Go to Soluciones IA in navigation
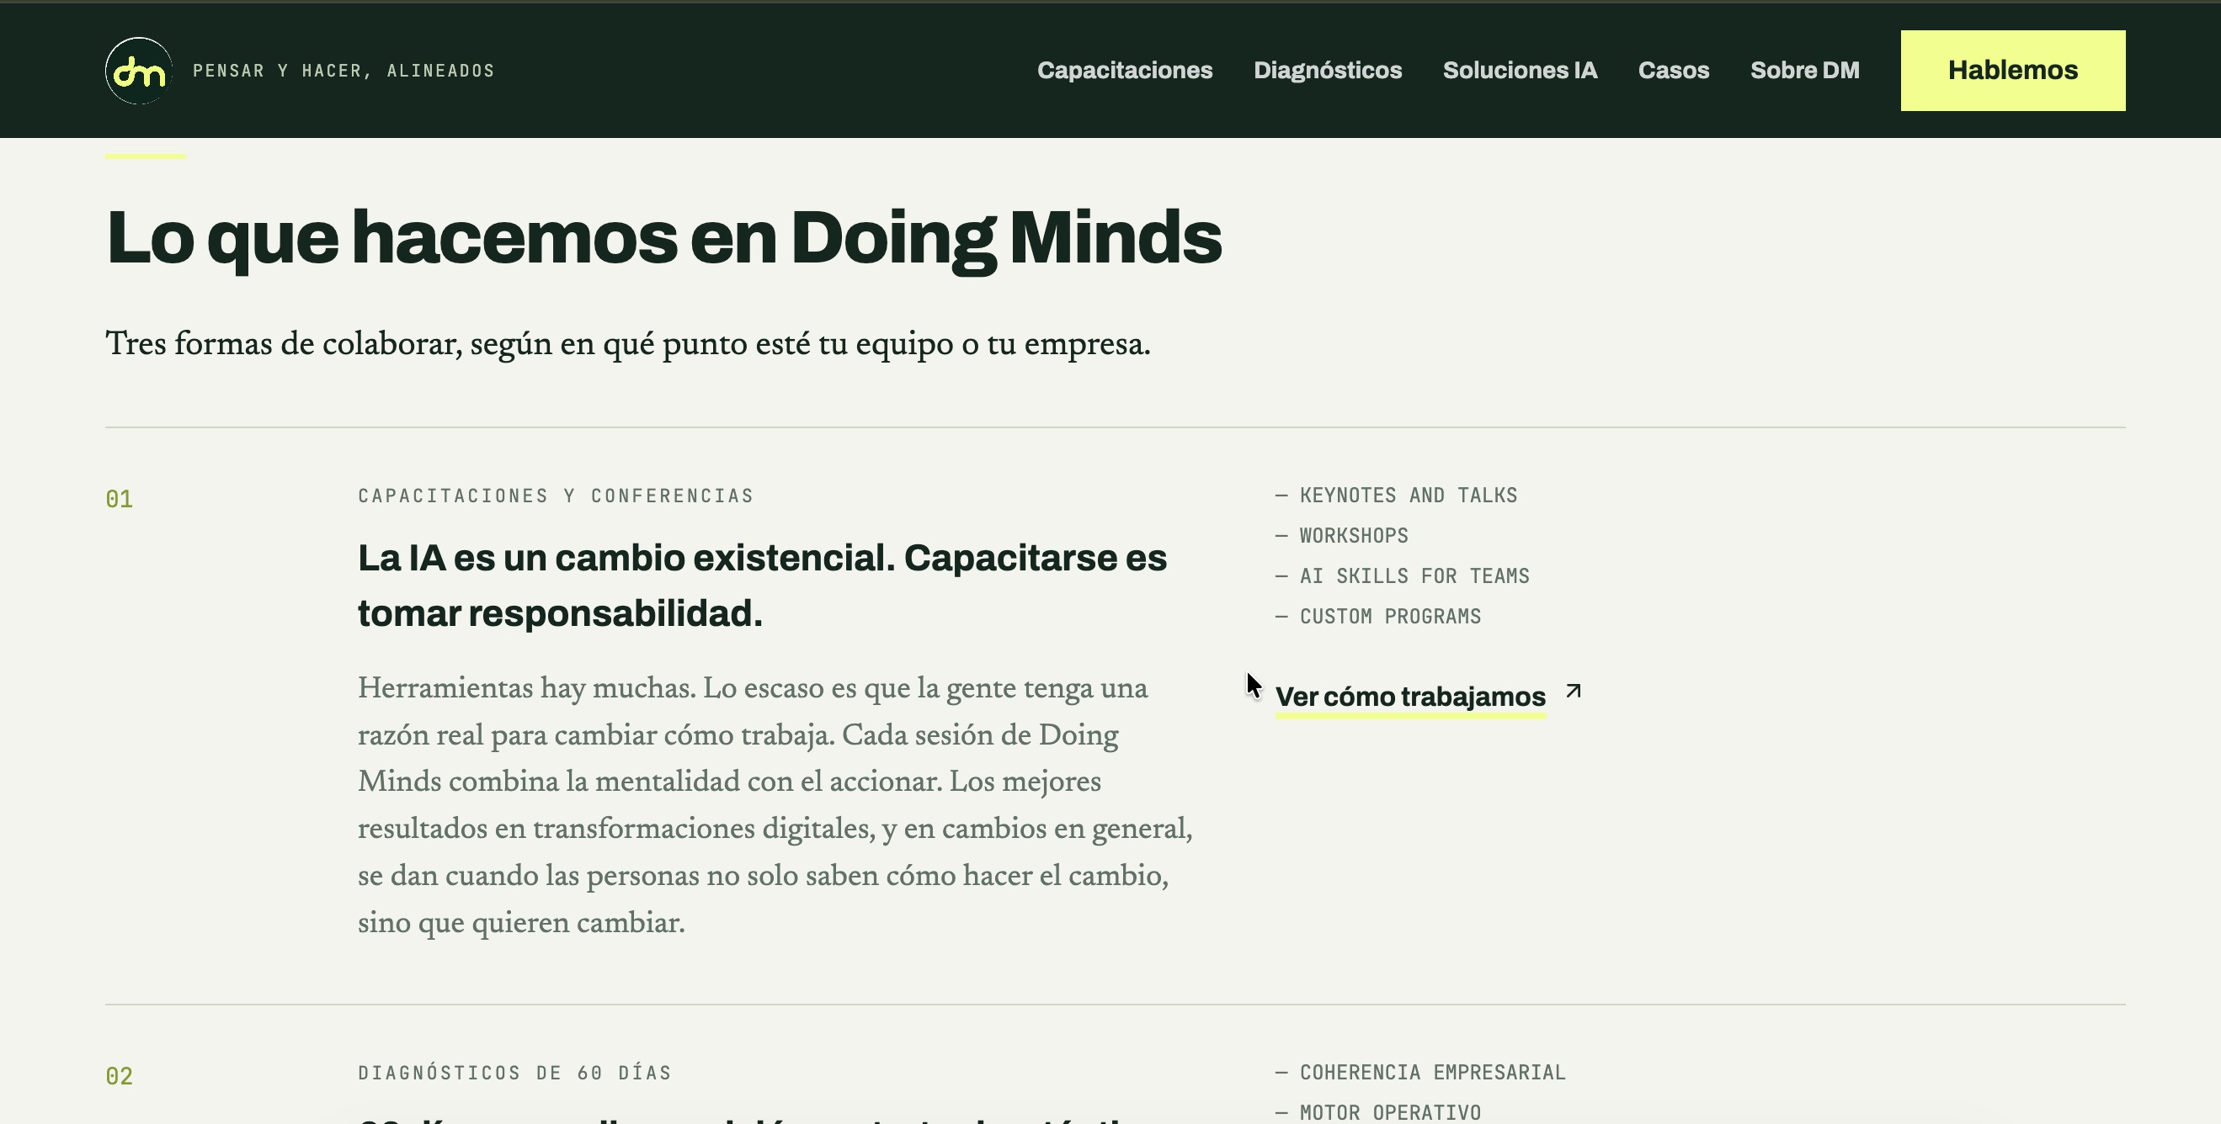The height and width of the screenshot is (1124, 2221). pos(1520,71)
